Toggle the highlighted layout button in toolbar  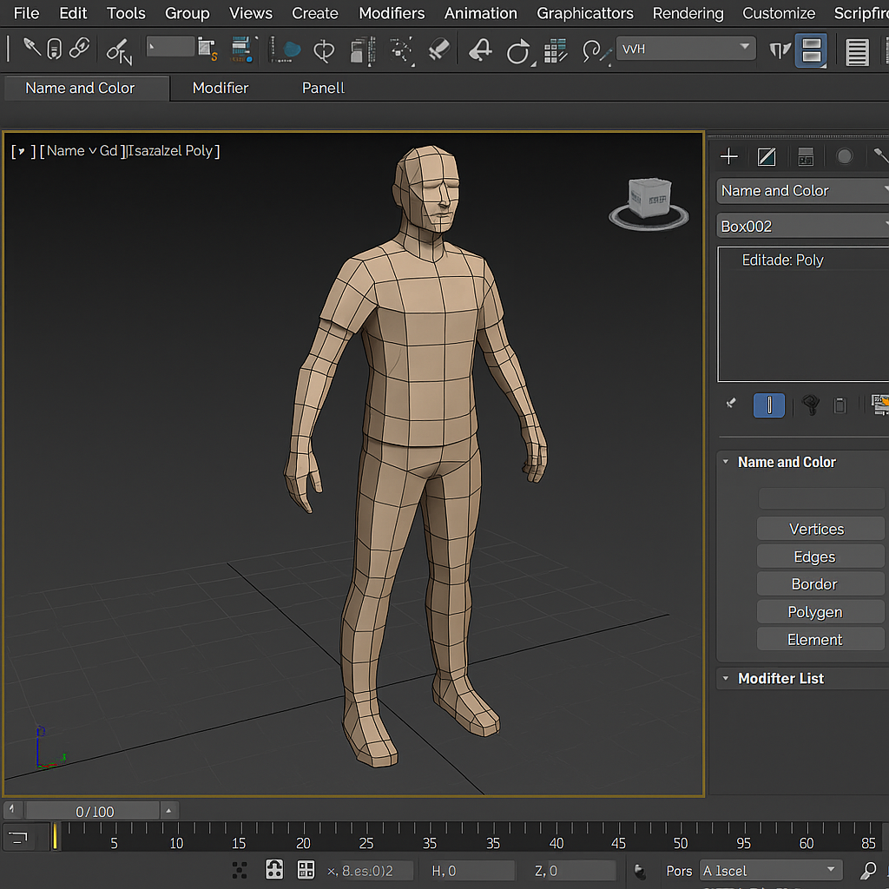(x=811, y=50)
